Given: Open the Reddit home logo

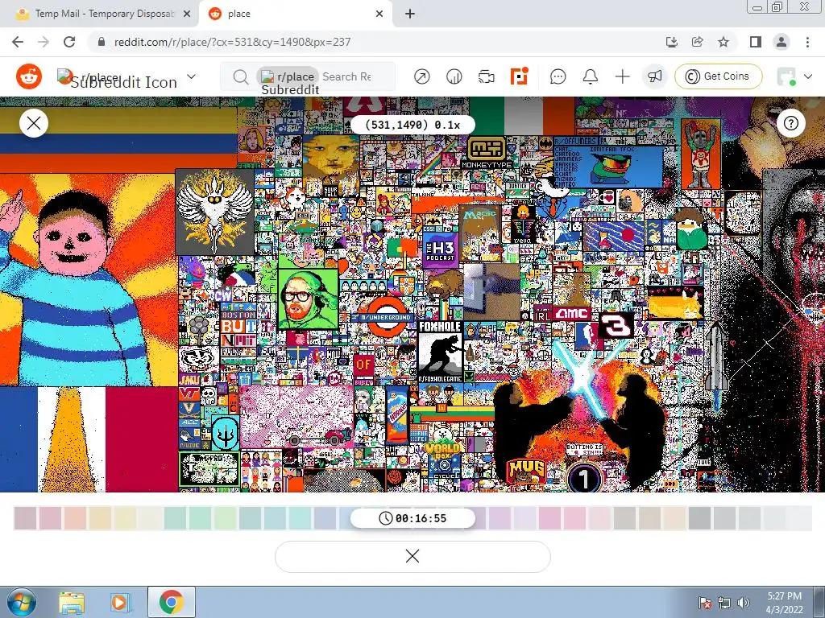Looking at the screenshot, I should (x=29, y=76).
